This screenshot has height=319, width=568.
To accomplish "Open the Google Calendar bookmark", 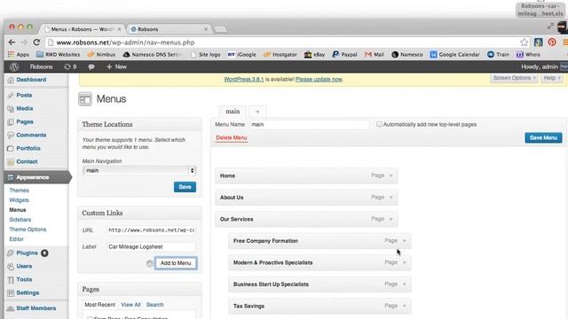I will coord(455,54).
